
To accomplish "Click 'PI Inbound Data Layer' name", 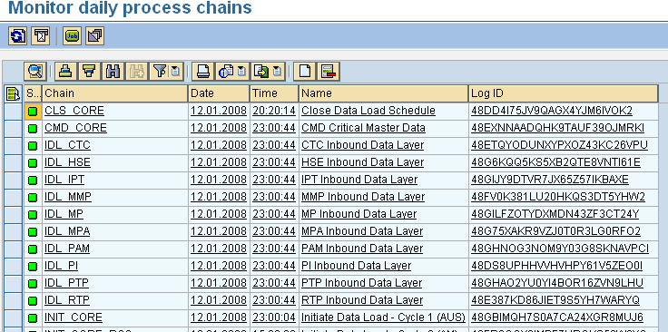I will pos(356,266).
